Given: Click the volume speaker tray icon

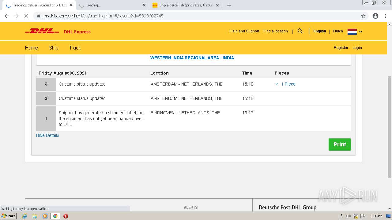Looking at the screenshot, I should (348, 216).
